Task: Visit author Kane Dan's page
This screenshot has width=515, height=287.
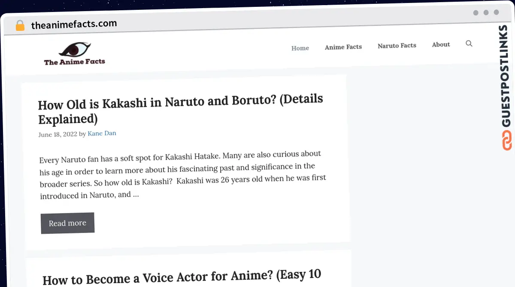Action: pos(102,134)
